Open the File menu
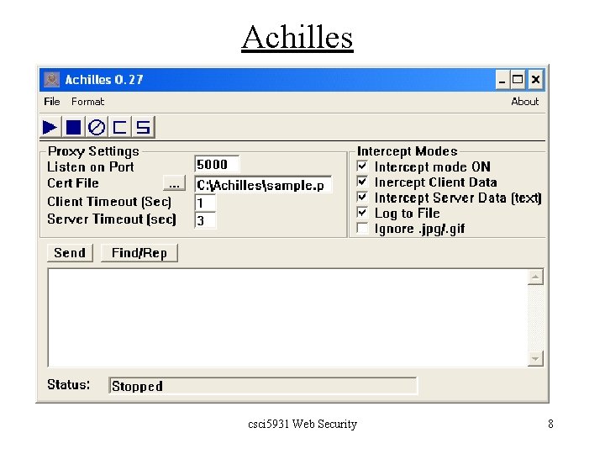 [x=52, y=102]
